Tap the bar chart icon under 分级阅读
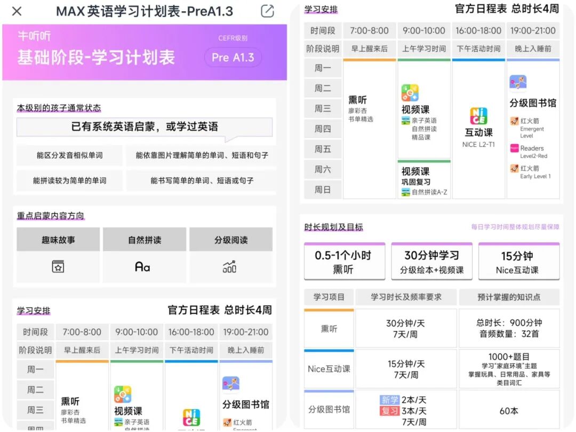Screen dimensions: 576x432 point(229,266)
